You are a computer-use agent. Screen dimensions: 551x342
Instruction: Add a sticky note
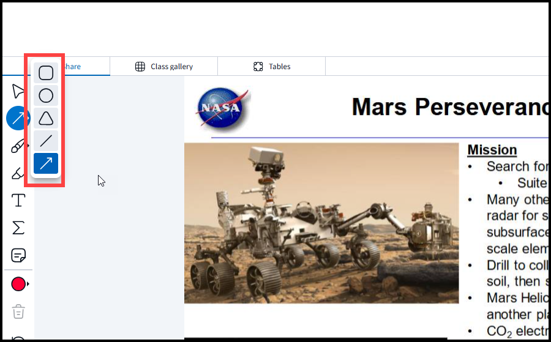(18, 255)
